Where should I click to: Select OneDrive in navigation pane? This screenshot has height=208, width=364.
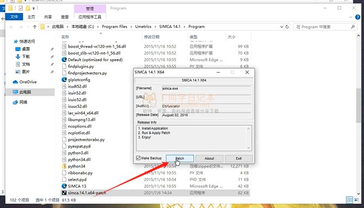tap(28, 82)
